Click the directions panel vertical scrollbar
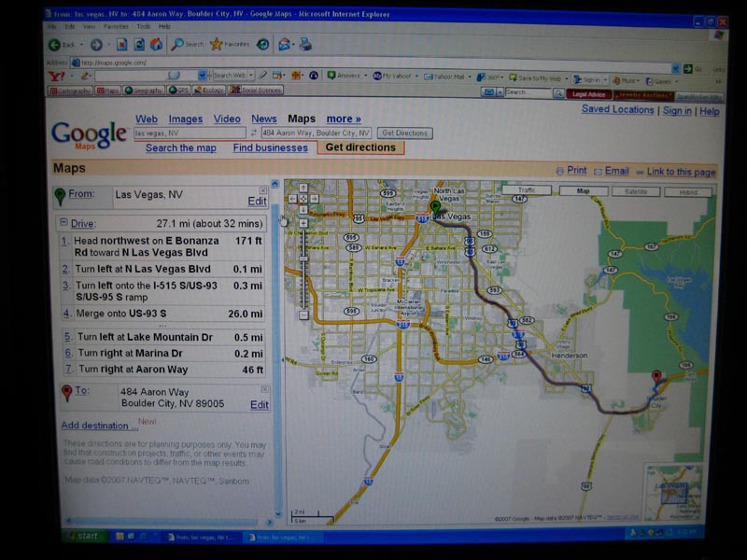This screenshot has width=747, height=560. 275,349
